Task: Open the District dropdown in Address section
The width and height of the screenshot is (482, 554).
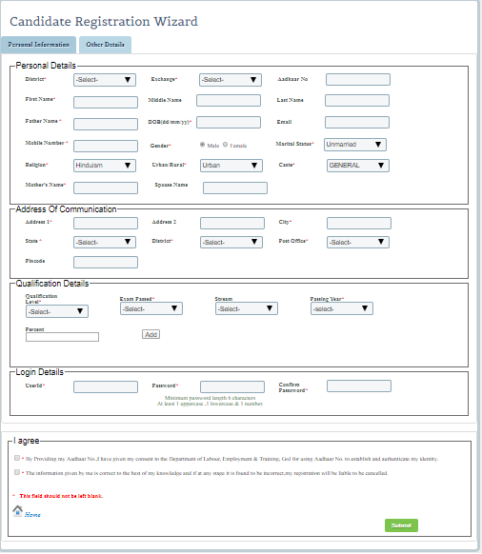Action: click(231, 242)
